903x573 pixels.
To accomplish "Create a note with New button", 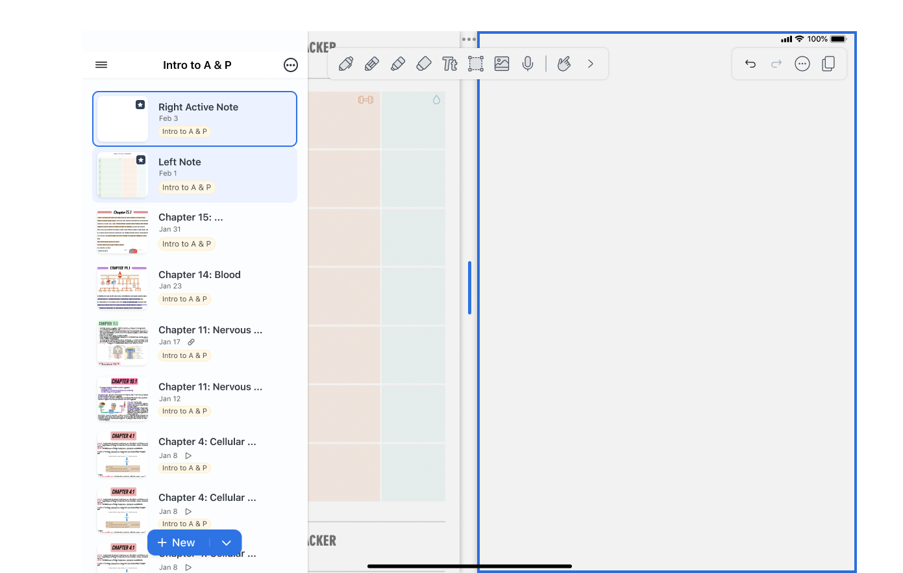I will point(177,543).
